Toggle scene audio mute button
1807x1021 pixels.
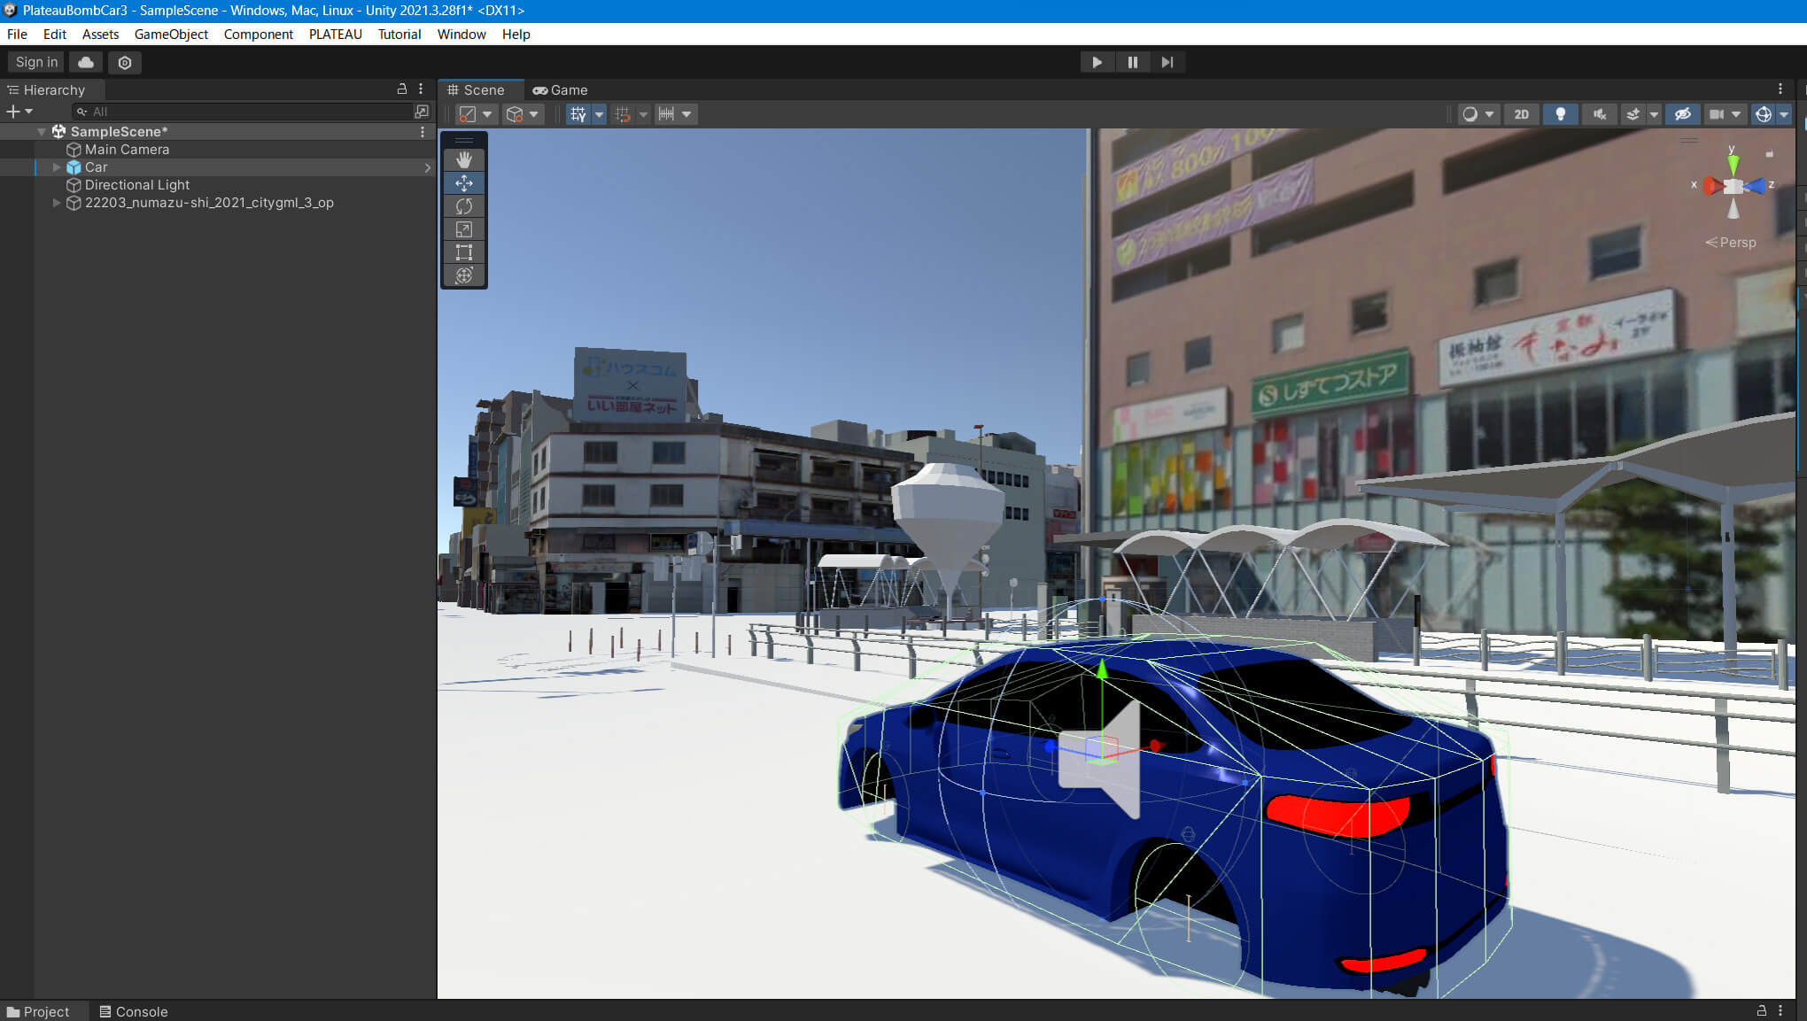1599,114
